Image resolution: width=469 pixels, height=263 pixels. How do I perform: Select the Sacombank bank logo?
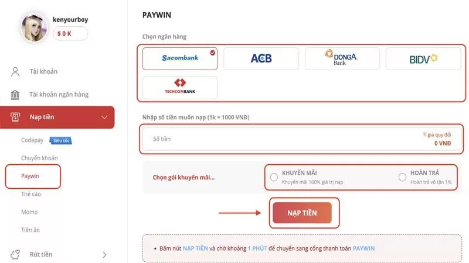click(x=180, y=58)
